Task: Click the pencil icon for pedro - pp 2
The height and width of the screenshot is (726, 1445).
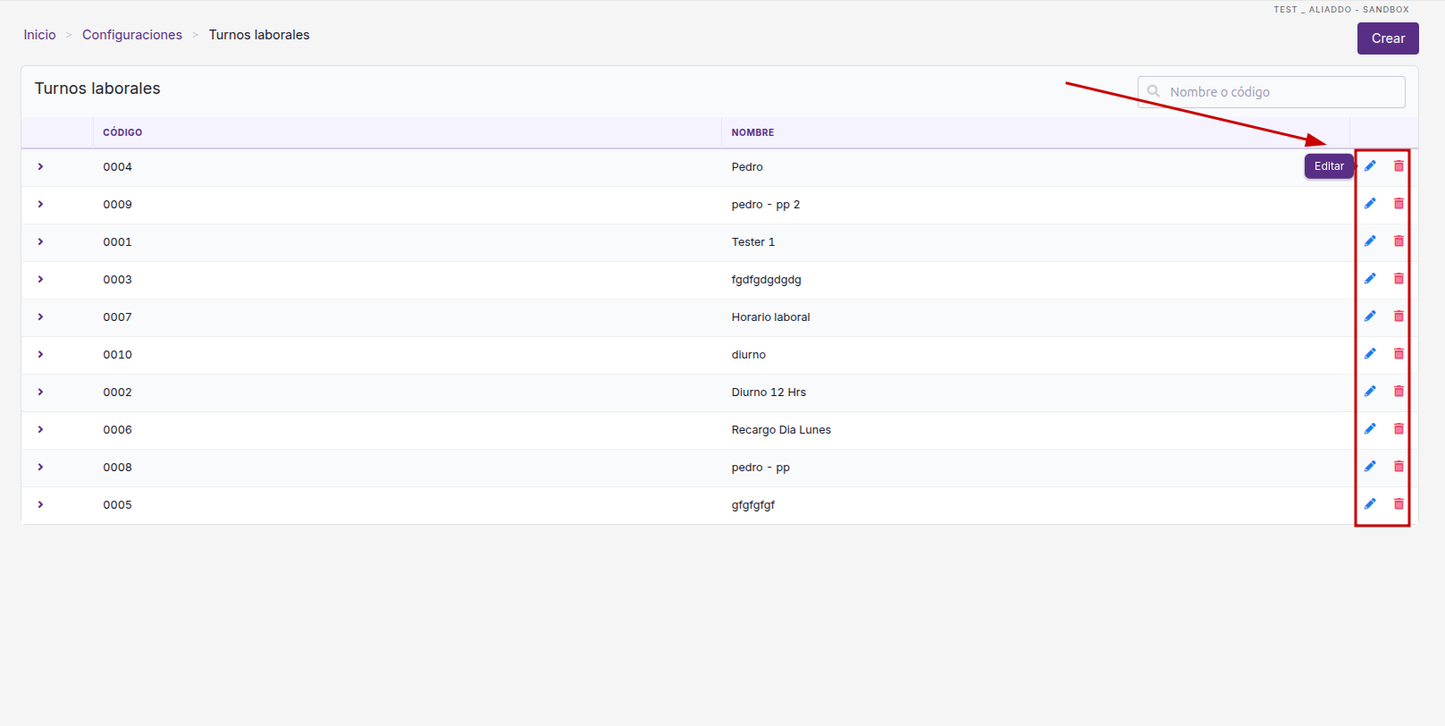Action: pos(1370,204)
